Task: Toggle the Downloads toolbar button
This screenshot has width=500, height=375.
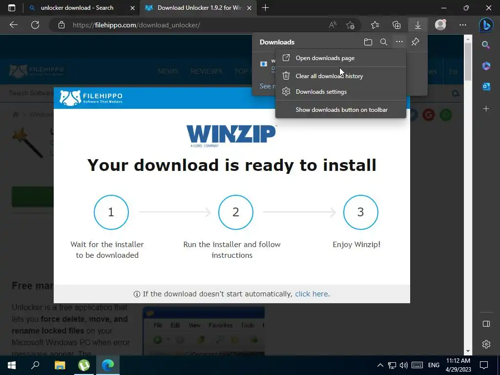Action: (418, 25)
